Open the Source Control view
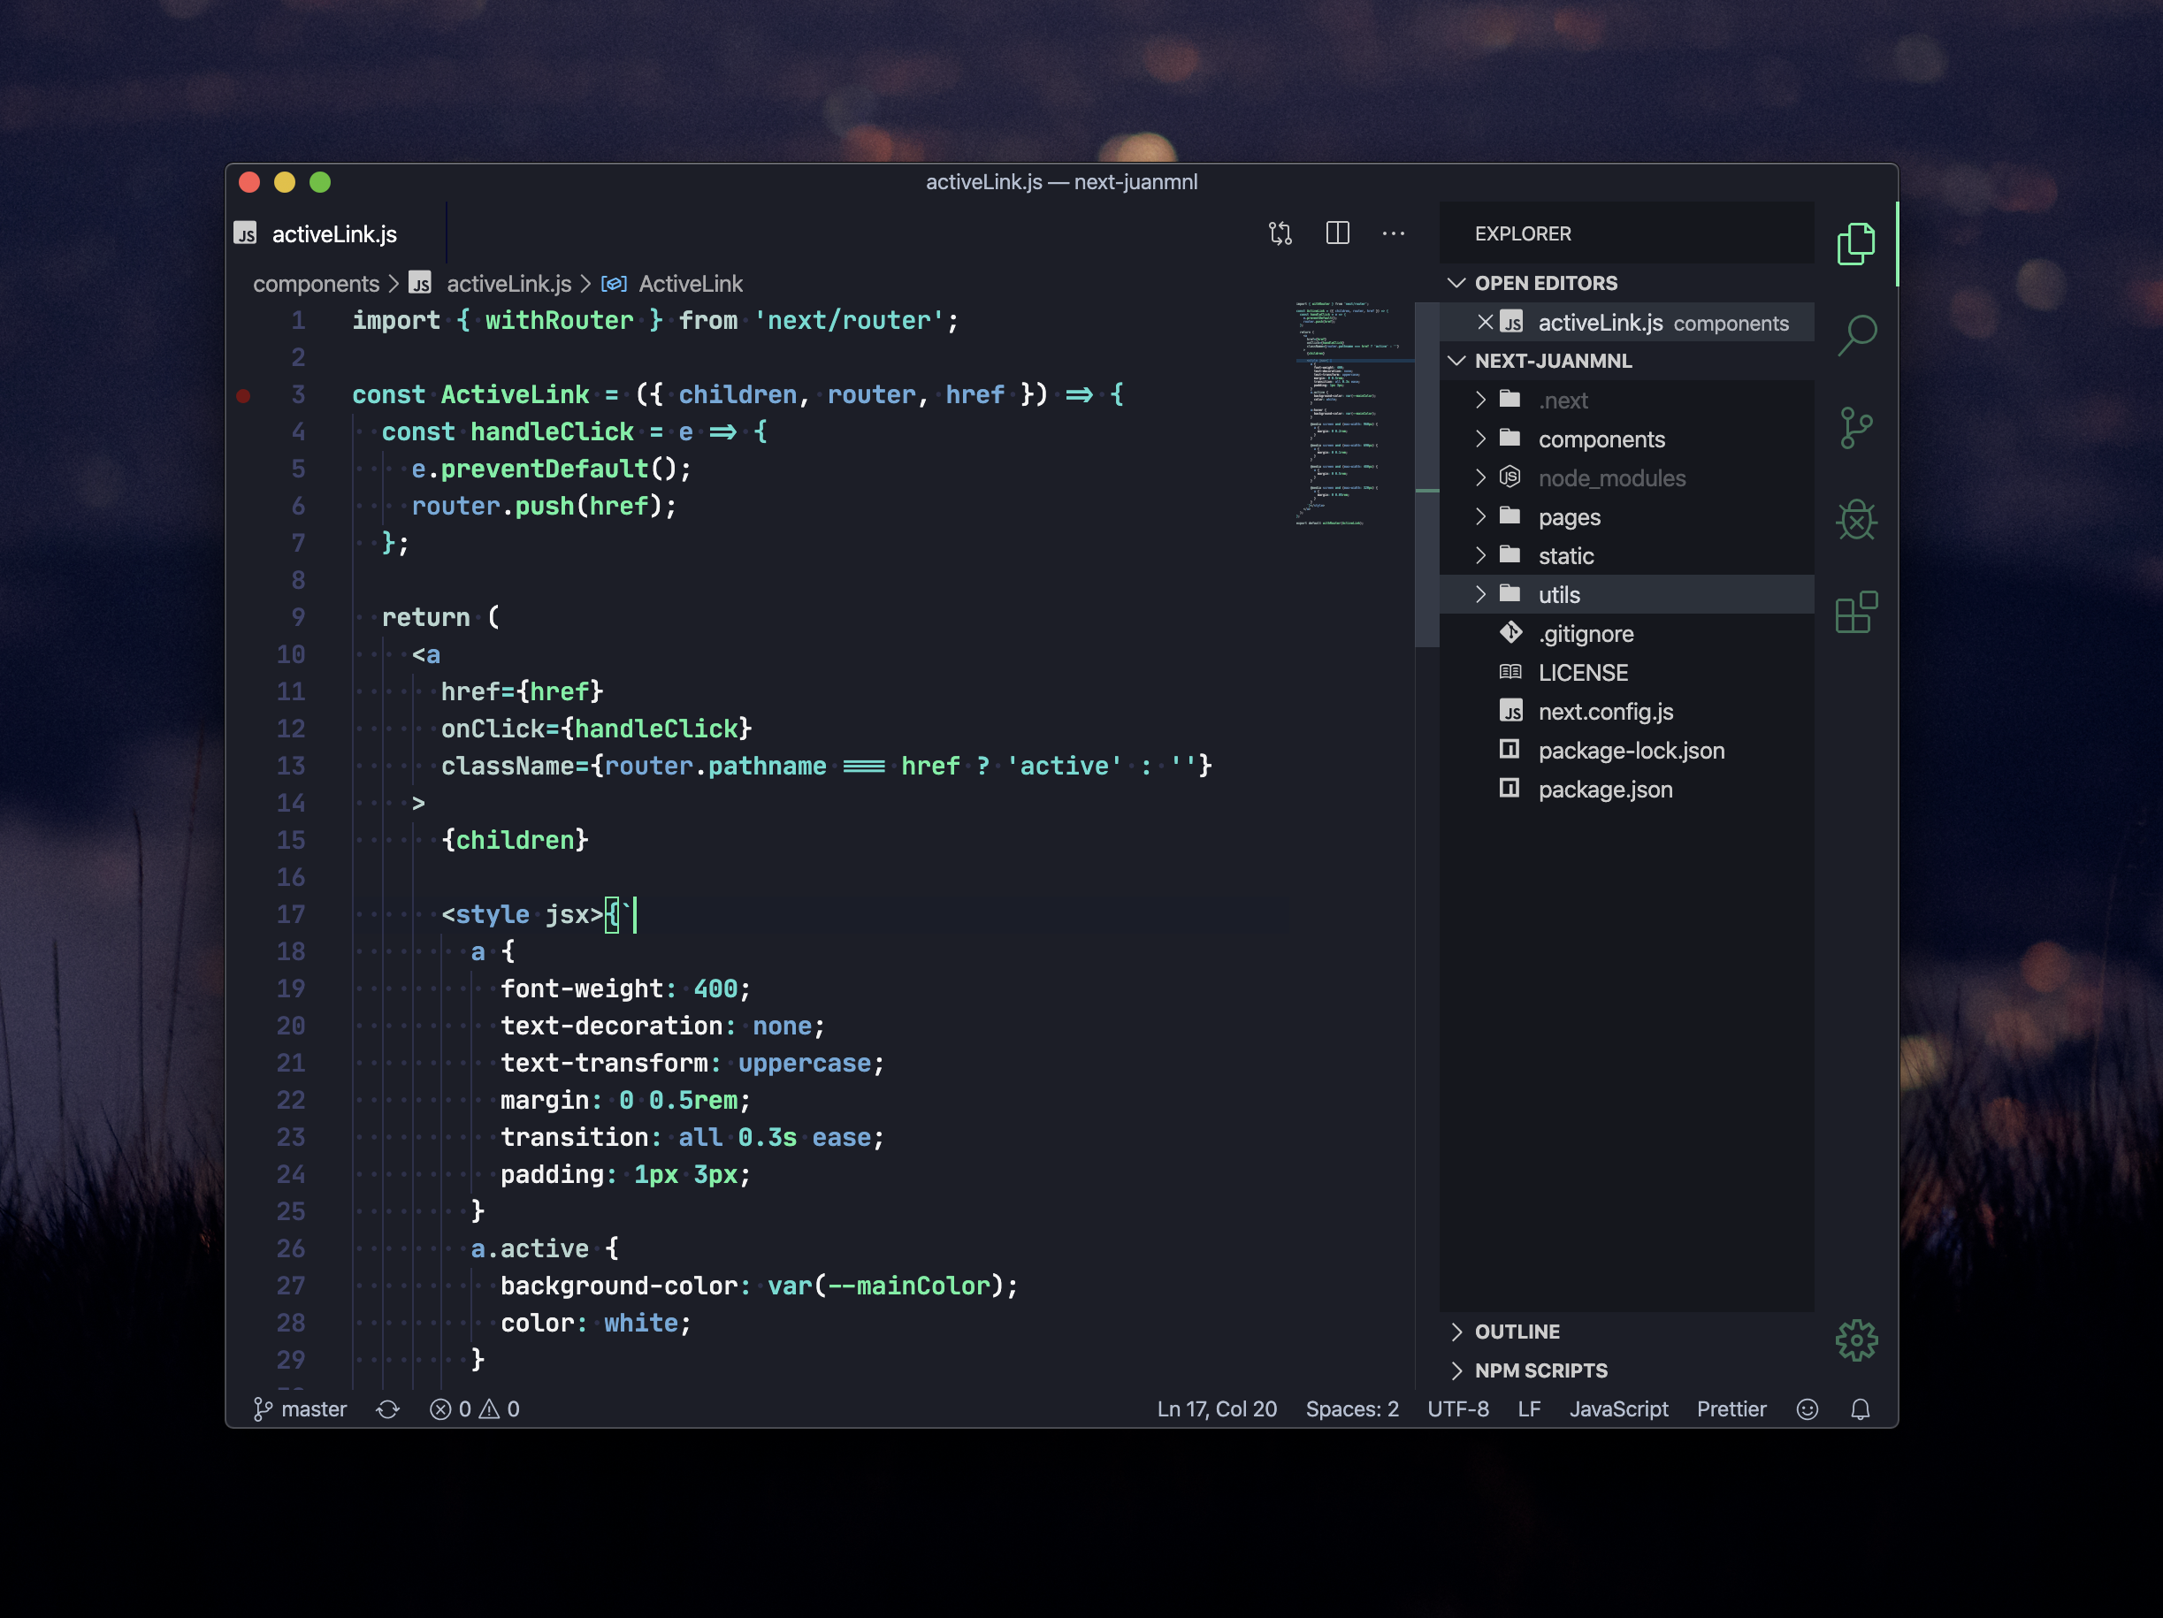Viewport: 2163px width, 1618px height. tap(1855, 427)
